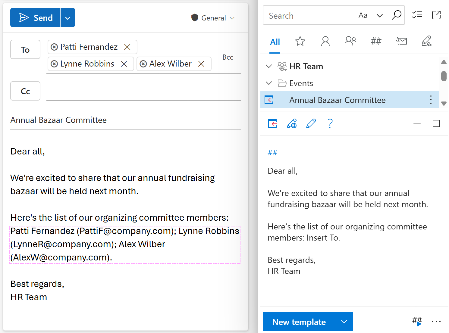This screenshot has height=333, width=449.
Task: Switch to the All templates tab
Action: pyautogui.click(x=275, y=42)
